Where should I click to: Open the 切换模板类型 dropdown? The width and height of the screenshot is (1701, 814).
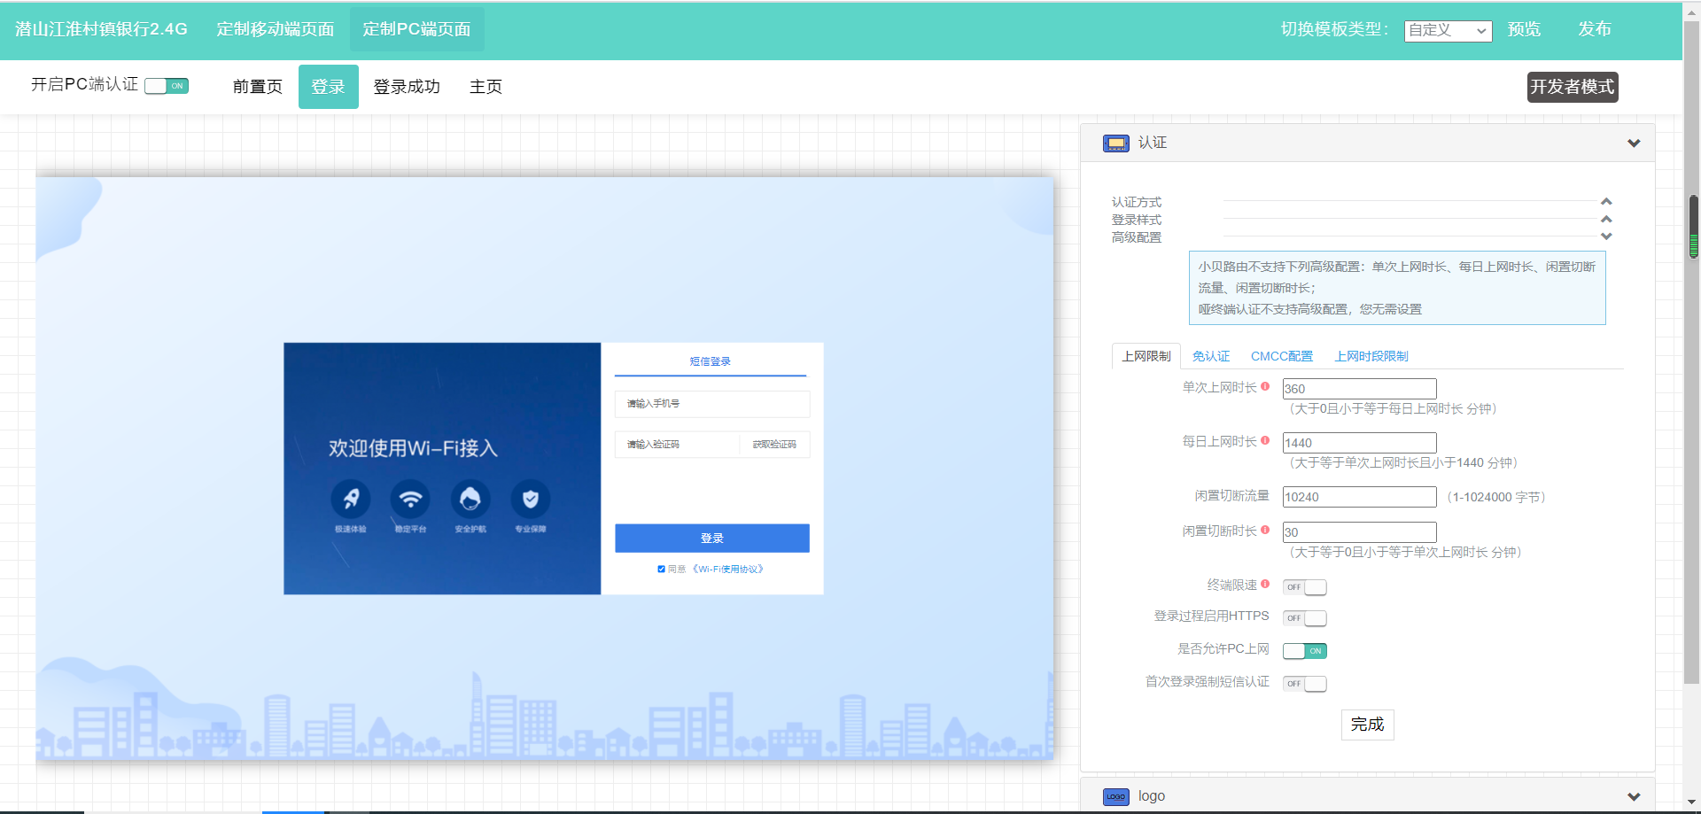tap(1448, 31)
